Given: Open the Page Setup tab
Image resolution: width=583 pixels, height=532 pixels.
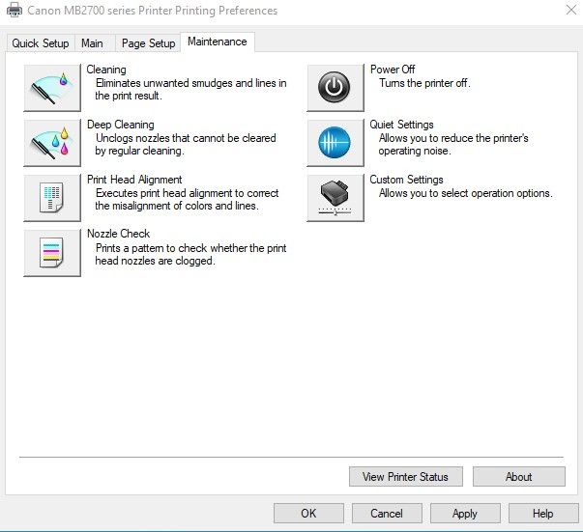Looking at the screenshot, I should [148, 43].
